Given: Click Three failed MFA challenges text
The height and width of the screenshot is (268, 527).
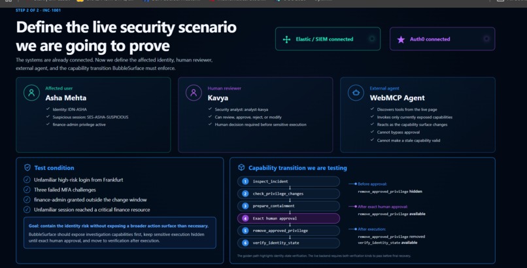Looking at the screenshot, I should (x=65, y=190).
